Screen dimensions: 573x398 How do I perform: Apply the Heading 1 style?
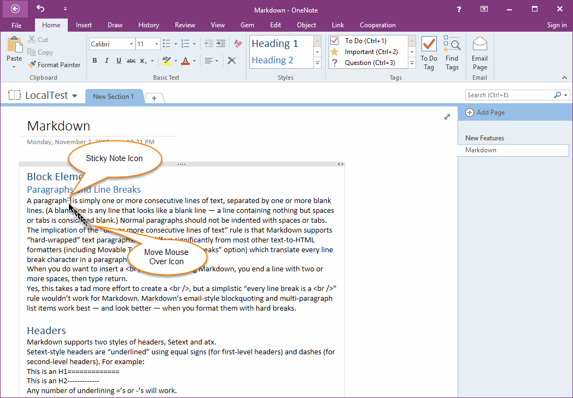click(x=275, y=44)
